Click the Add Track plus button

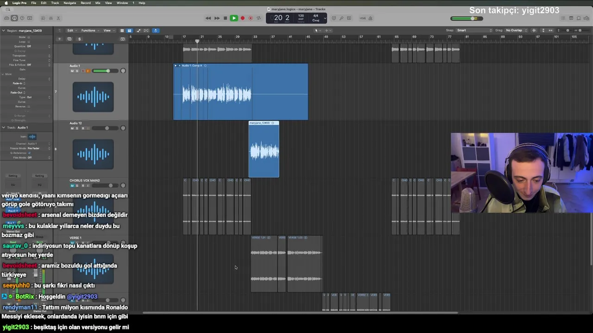tap(59, 39)
